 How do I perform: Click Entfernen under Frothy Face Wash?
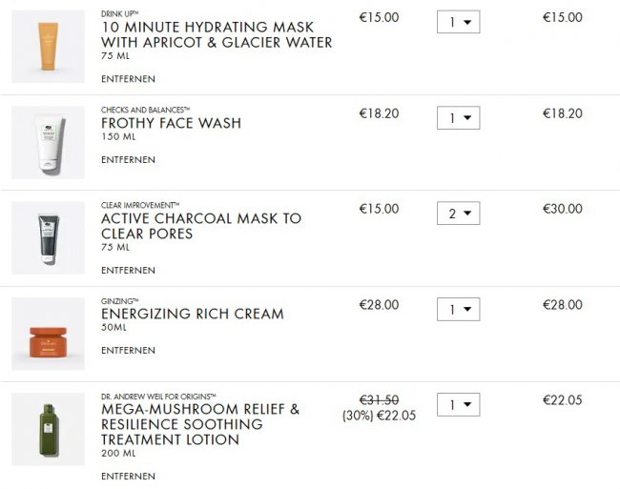click(128, 159)
